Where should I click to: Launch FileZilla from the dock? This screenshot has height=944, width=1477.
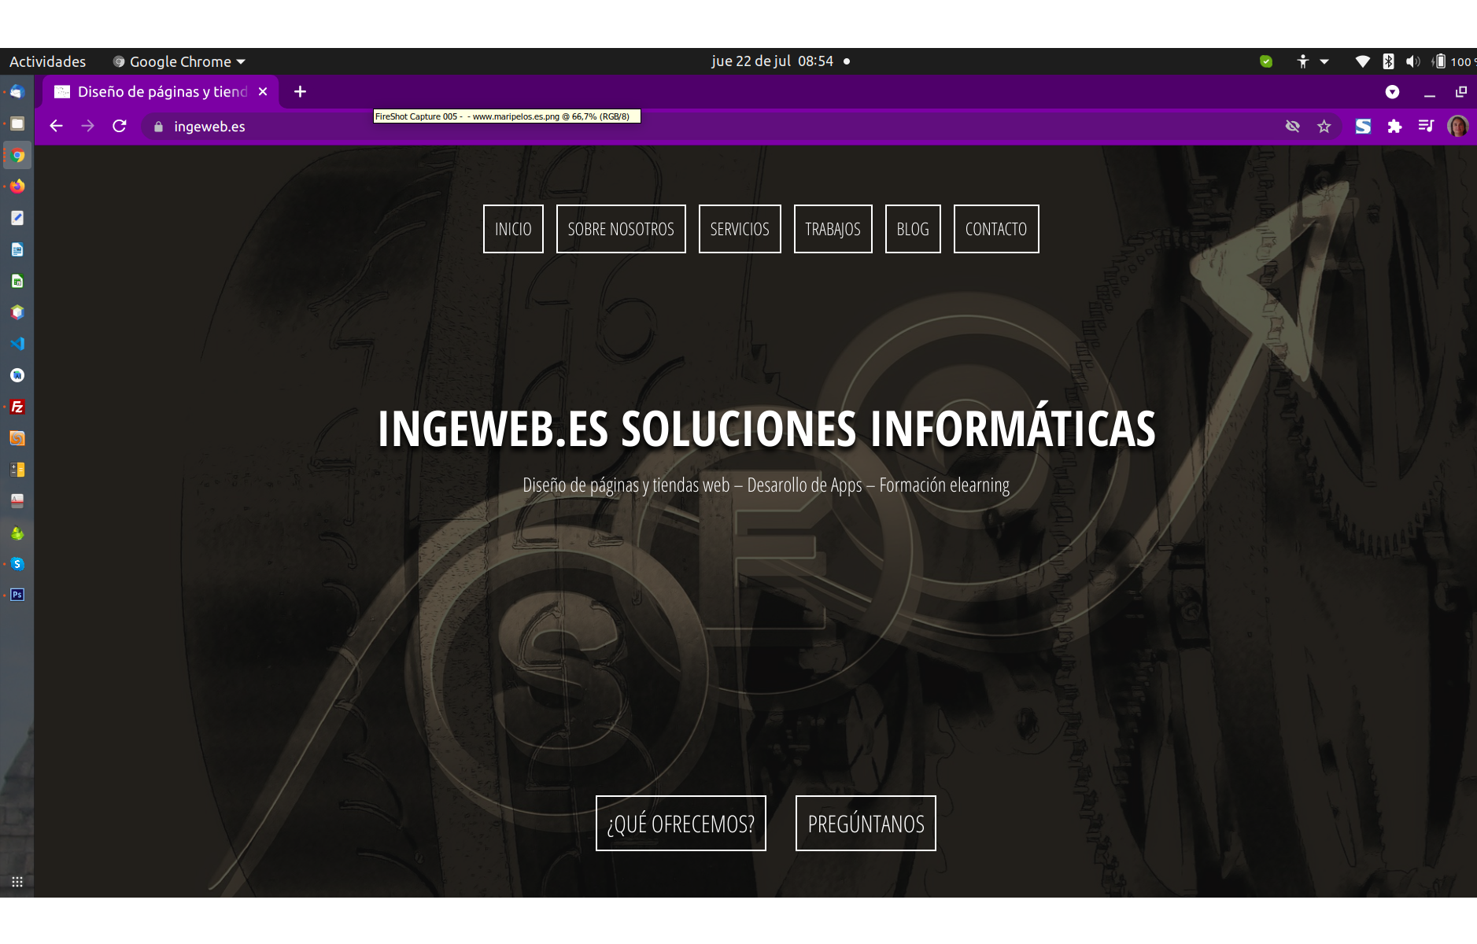tap(17, 407)
